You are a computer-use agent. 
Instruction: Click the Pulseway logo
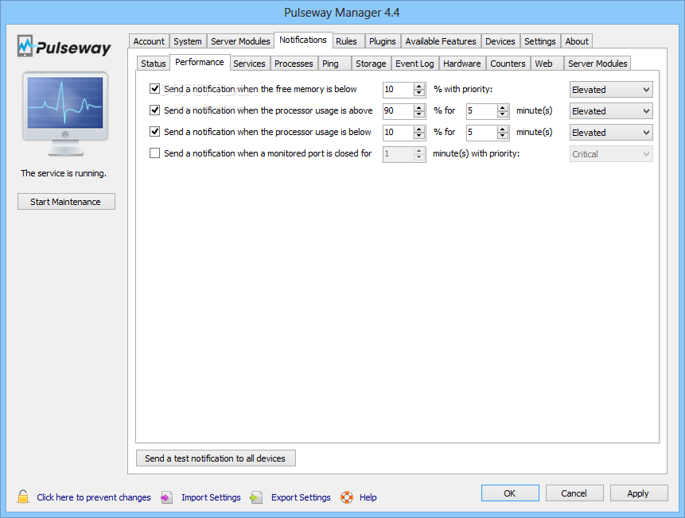[64, 46]
